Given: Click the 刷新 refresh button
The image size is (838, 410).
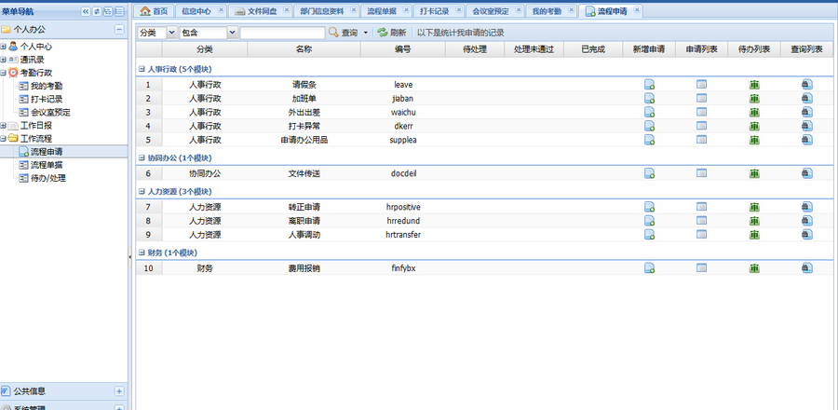Looking at the screenshot, I should coord(392,33).
